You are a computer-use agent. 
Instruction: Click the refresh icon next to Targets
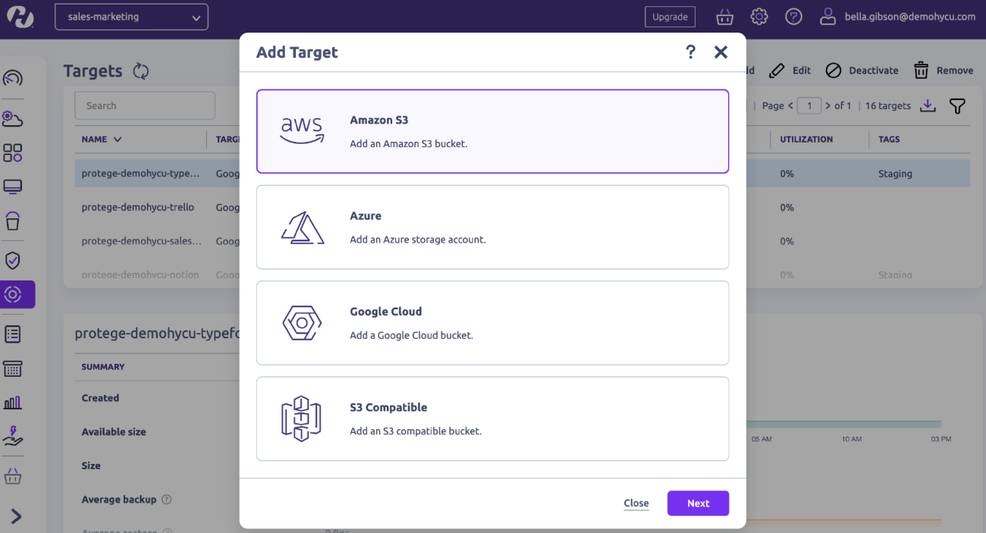coord(141,71)
